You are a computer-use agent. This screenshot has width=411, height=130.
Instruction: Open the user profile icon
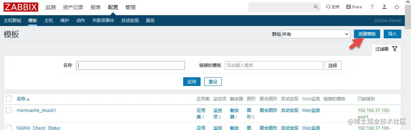point(384,7)
